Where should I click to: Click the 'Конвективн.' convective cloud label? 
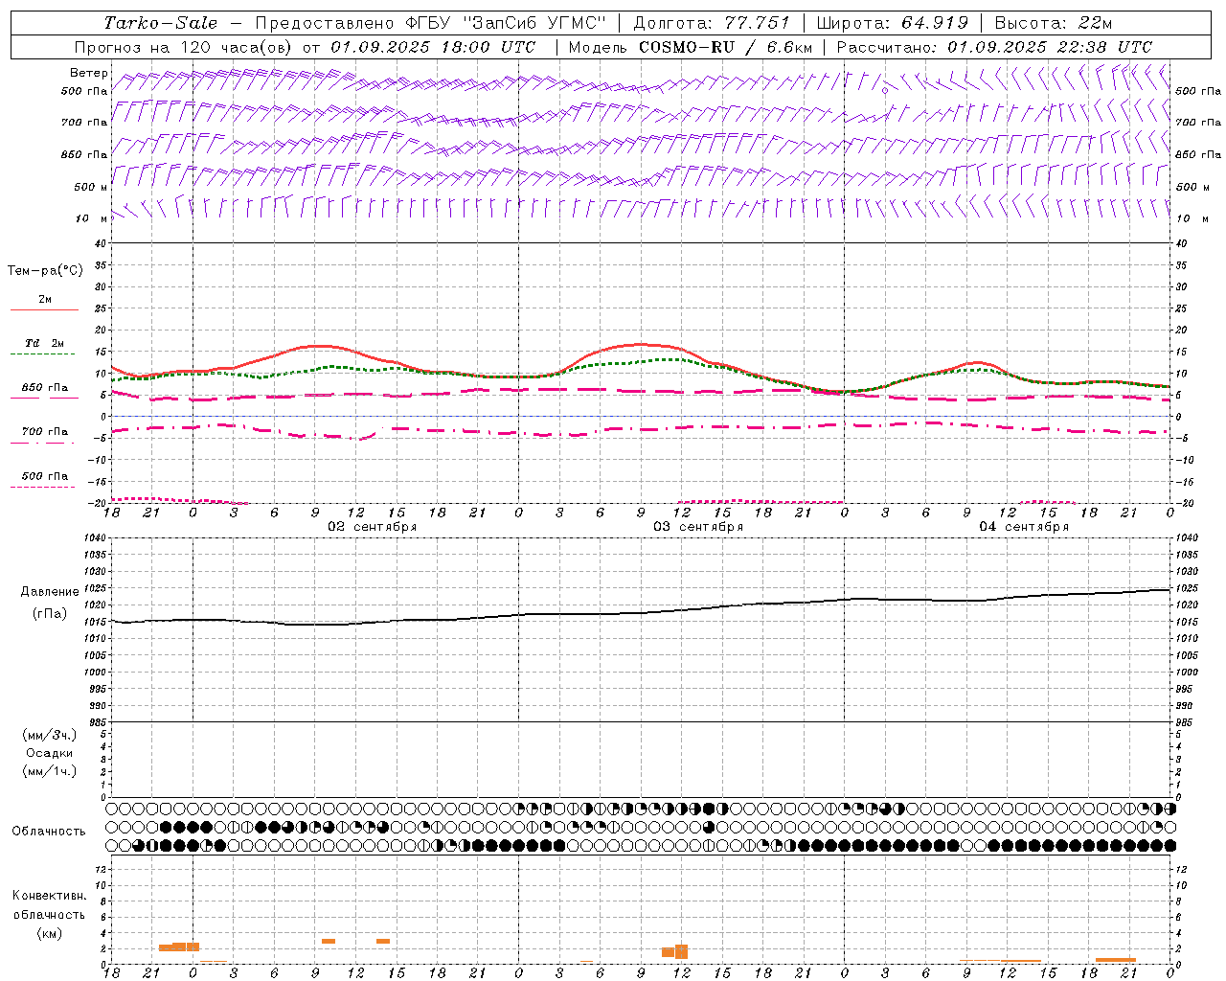click(50, 896)
